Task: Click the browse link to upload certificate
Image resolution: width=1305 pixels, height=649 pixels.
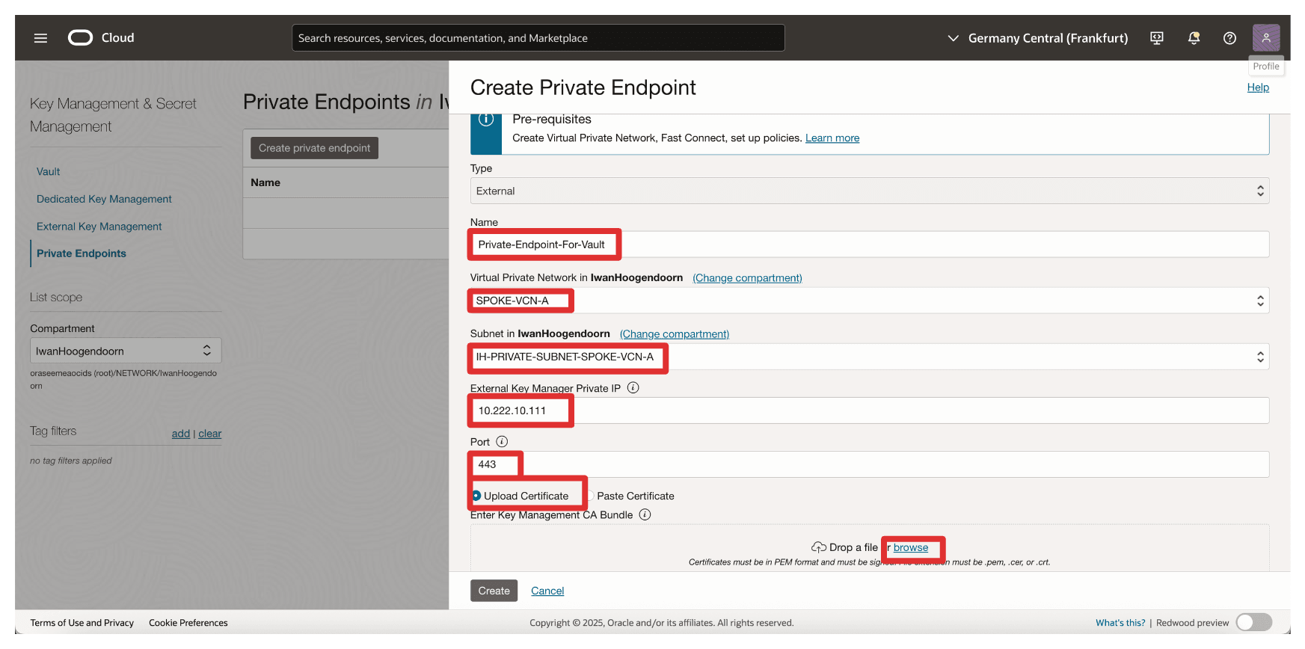Action: click(911, 548)
